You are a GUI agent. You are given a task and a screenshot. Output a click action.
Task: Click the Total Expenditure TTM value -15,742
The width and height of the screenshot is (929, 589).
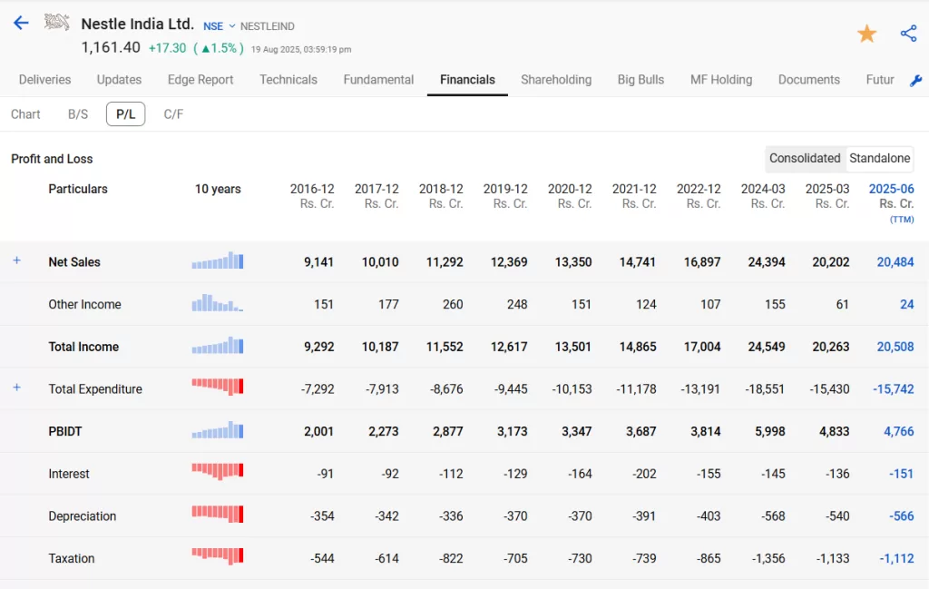coord(894,389)
